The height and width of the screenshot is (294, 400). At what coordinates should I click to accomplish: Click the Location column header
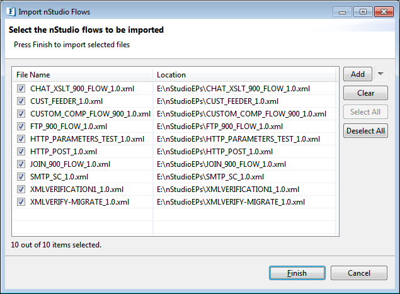[x=244, y=75]
